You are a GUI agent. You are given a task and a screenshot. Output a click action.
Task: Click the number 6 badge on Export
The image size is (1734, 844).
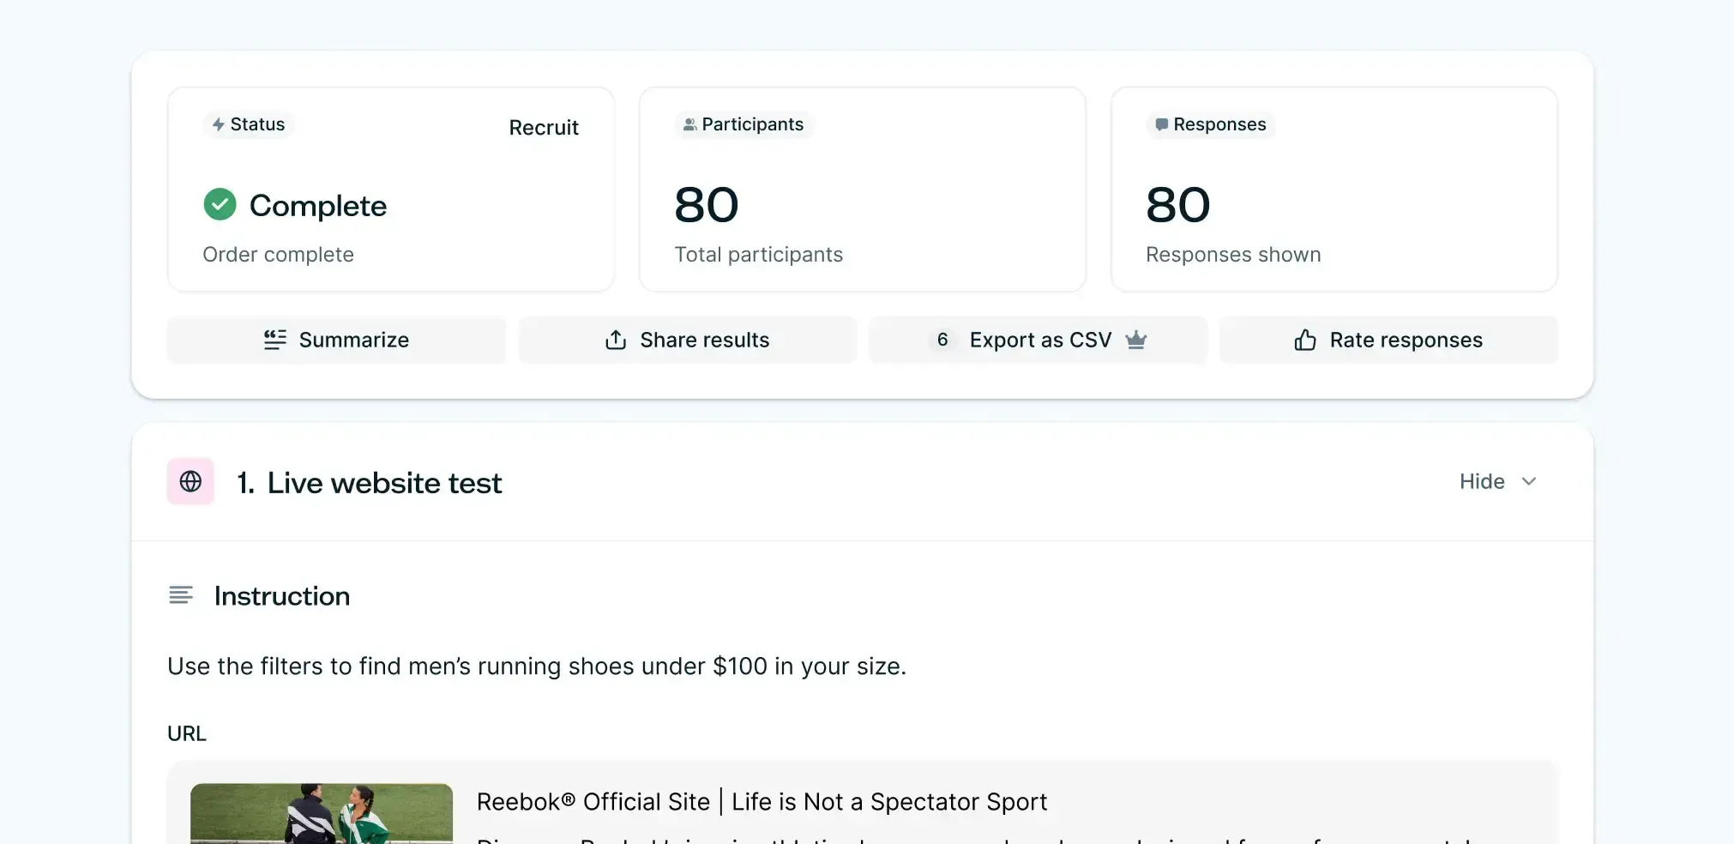(x=942, y=340)
